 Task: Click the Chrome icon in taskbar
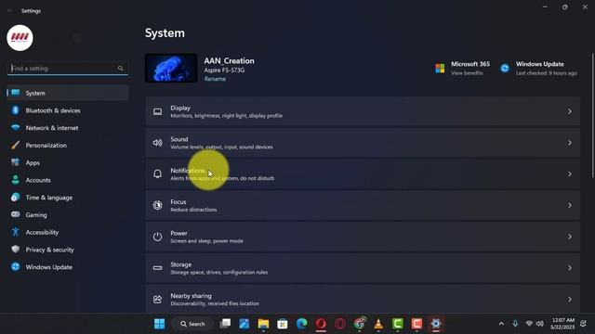pos(359,324)
